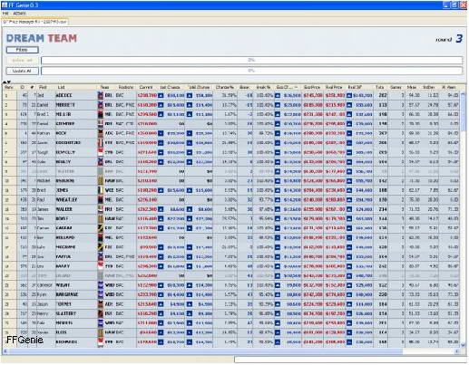
Task: Select the TORNEY last name cell
Action: click(76, 304)
